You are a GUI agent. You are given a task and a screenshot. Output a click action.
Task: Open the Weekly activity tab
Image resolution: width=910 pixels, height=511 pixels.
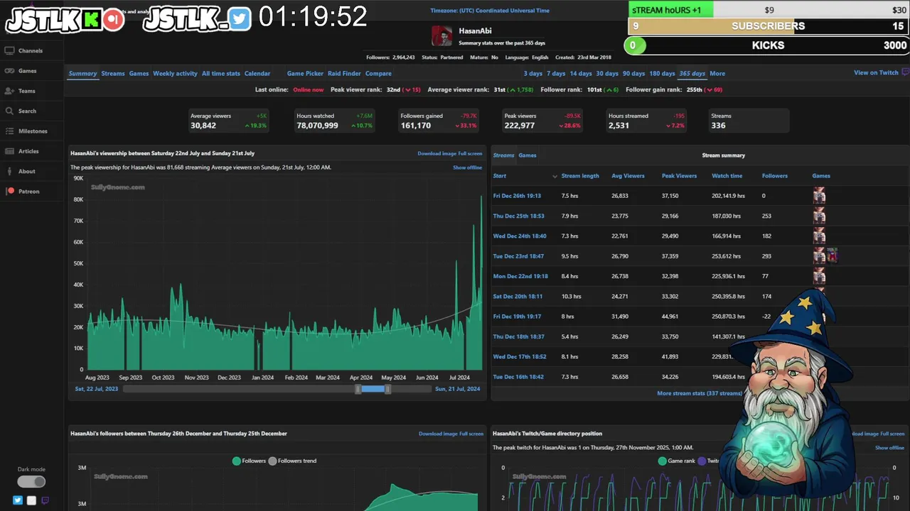click(175, 73)
